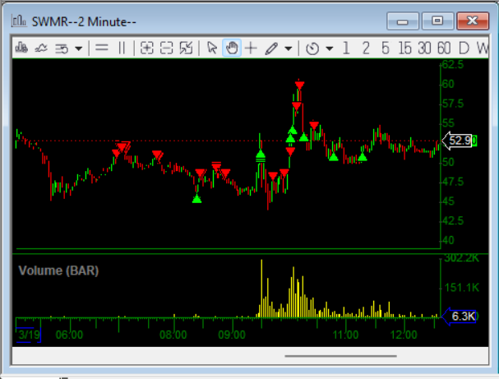Screen dimensions: 499x379
Task: Switch to the 2 minute interval
Action: pyautogui.click(x=366, y=49)
